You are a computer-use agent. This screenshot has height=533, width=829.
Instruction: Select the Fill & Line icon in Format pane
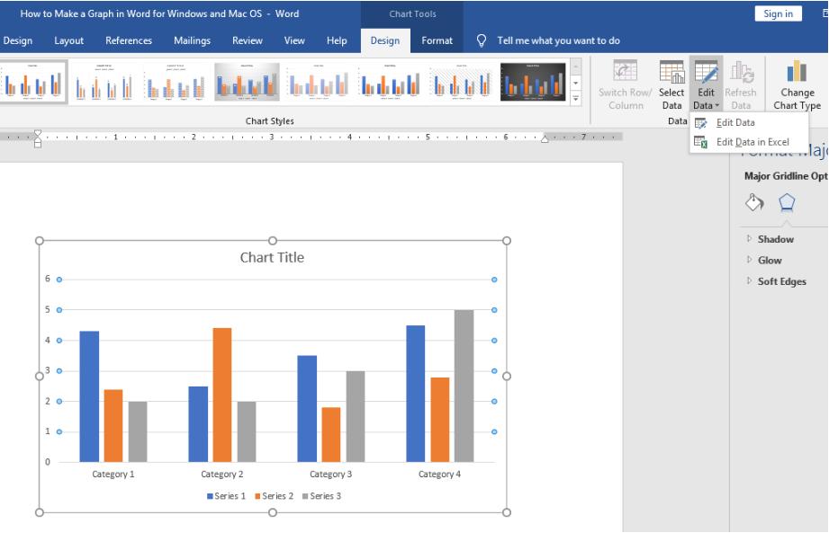(754, 202)
